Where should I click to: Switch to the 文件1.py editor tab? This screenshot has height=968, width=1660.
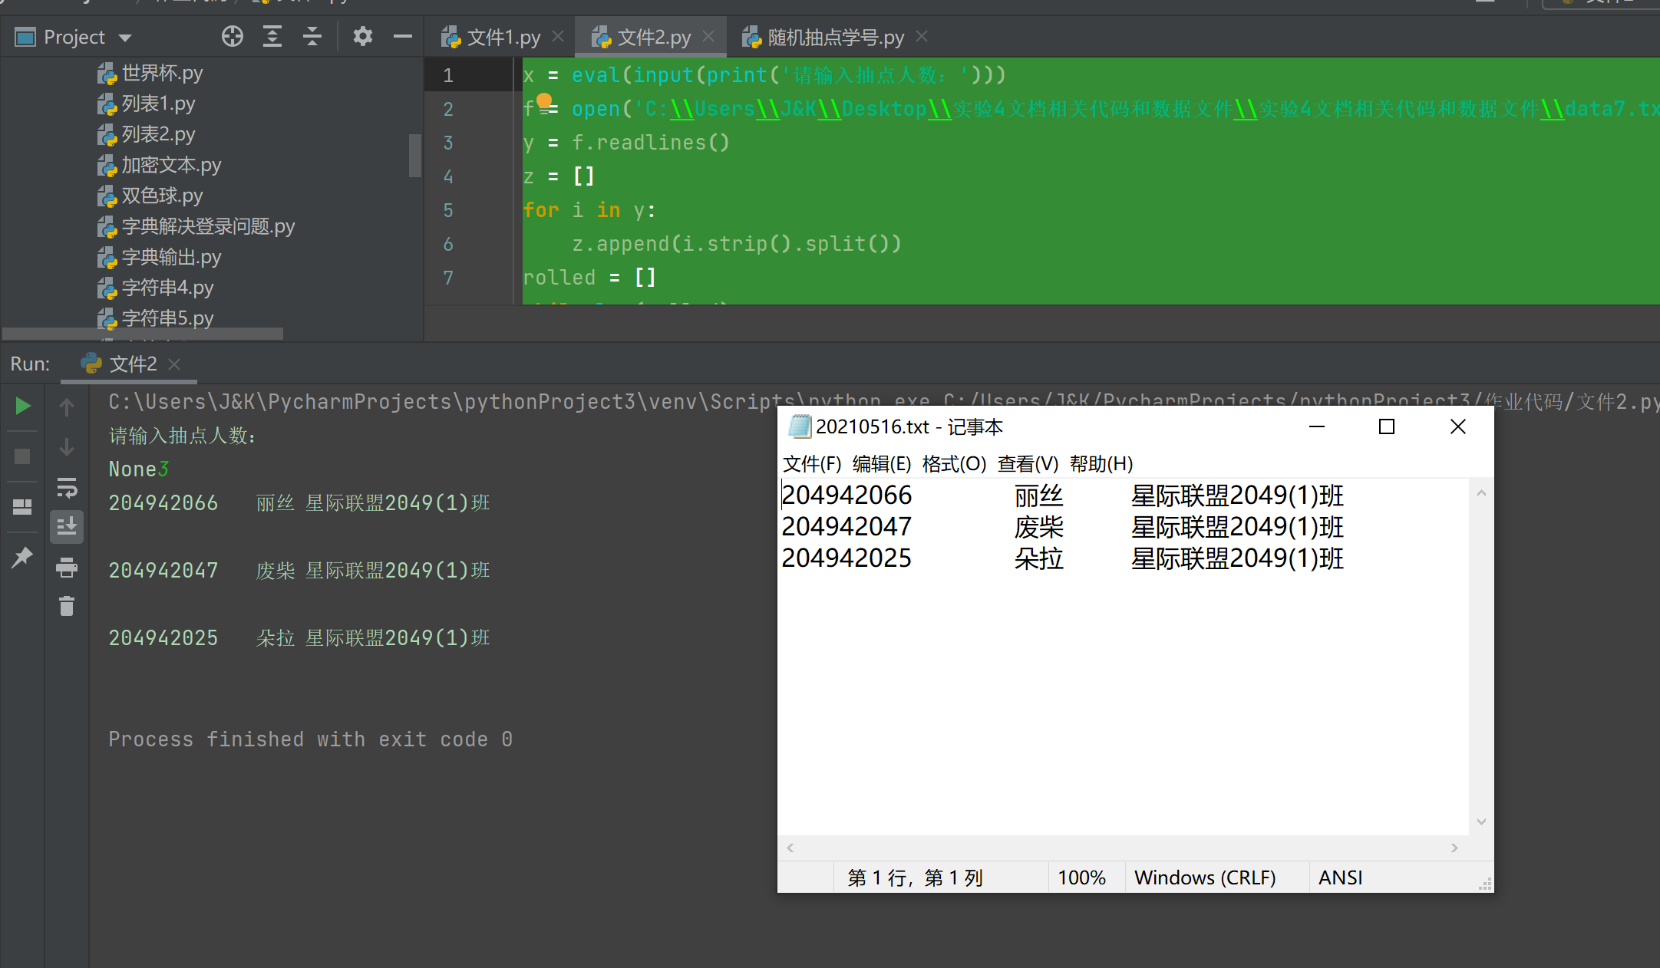tap(503, 37)
